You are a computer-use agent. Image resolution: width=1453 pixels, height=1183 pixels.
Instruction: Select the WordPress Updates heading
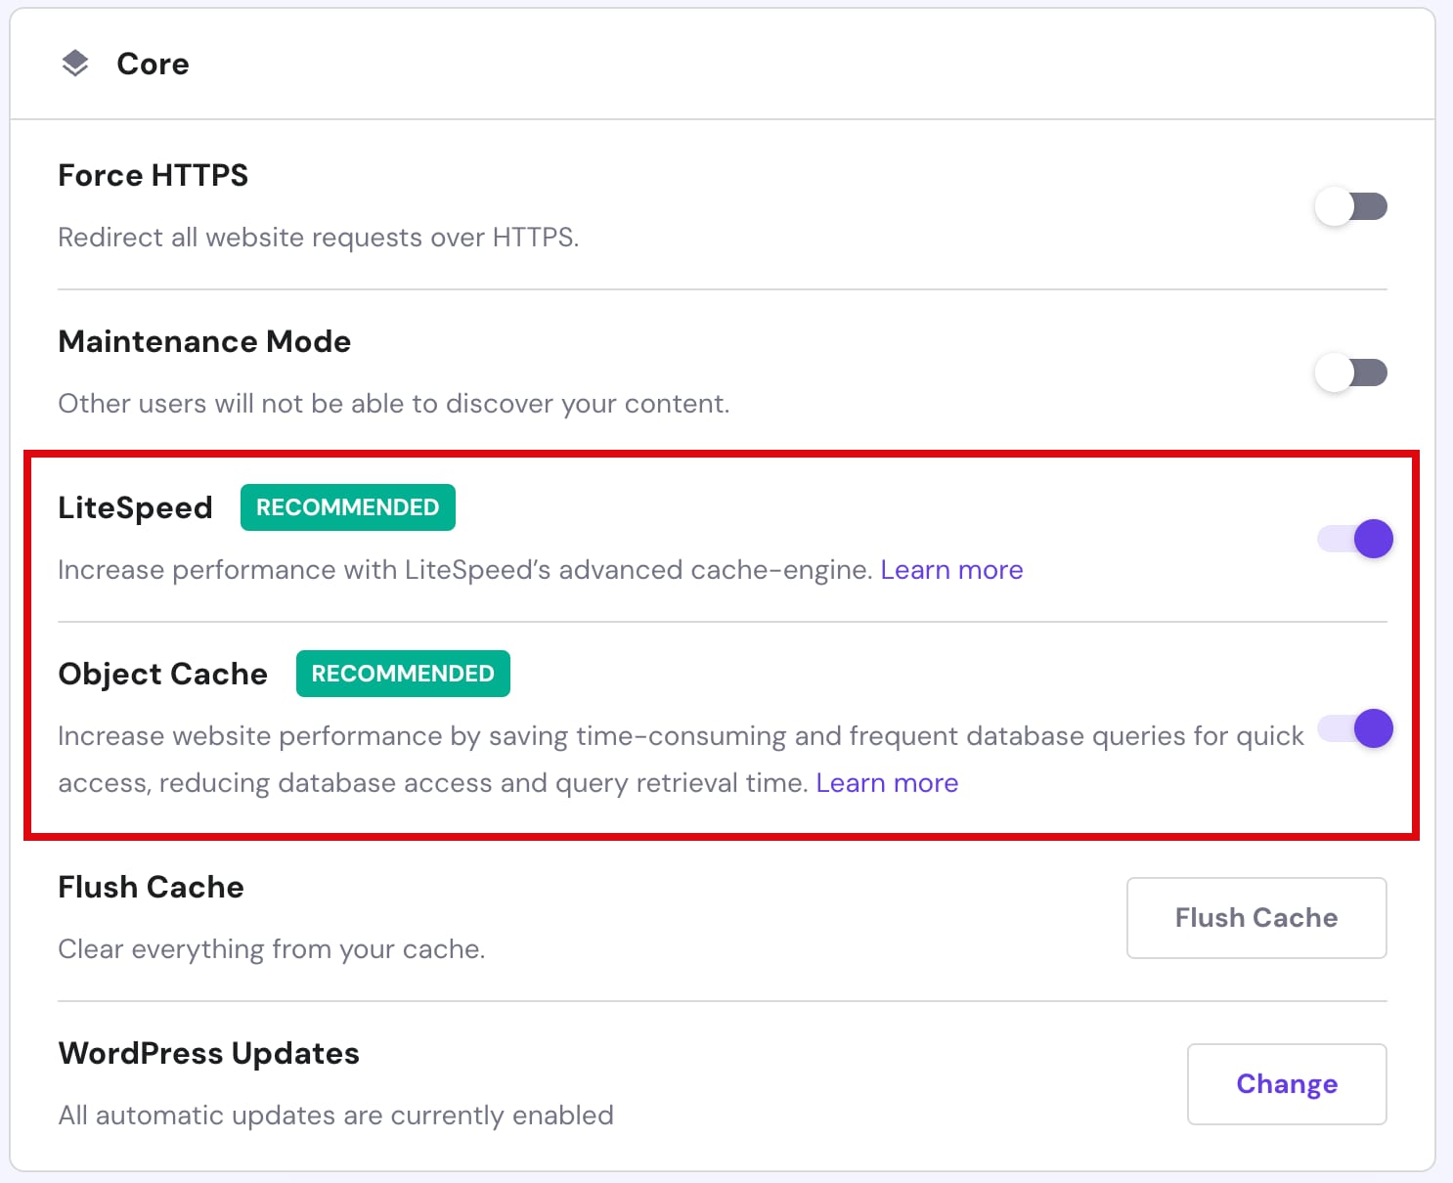pyautogui.click(x=208, y=1053)
